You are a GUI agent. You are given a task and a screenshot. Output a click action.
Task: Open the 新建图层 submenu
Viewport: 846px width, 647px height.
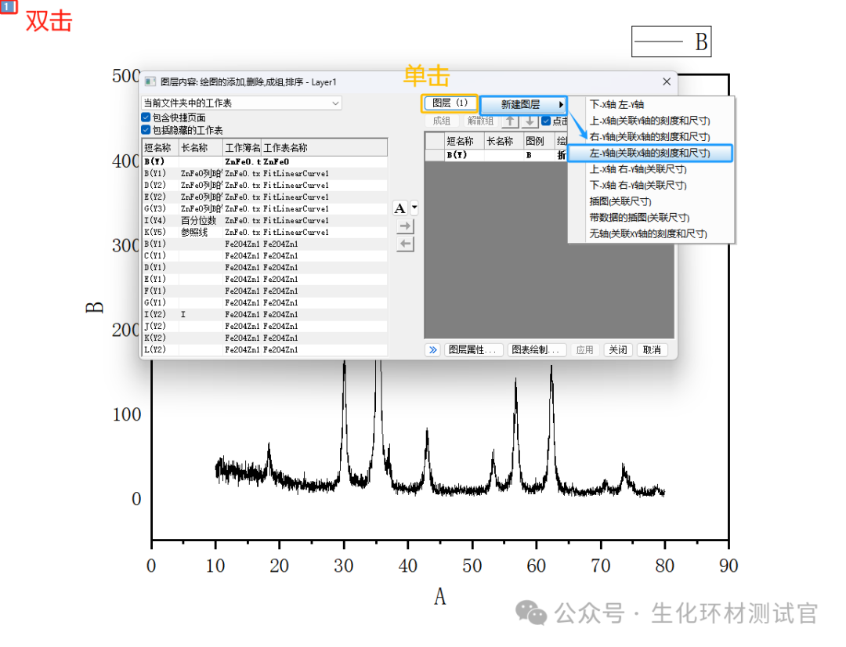coord(522,104)
